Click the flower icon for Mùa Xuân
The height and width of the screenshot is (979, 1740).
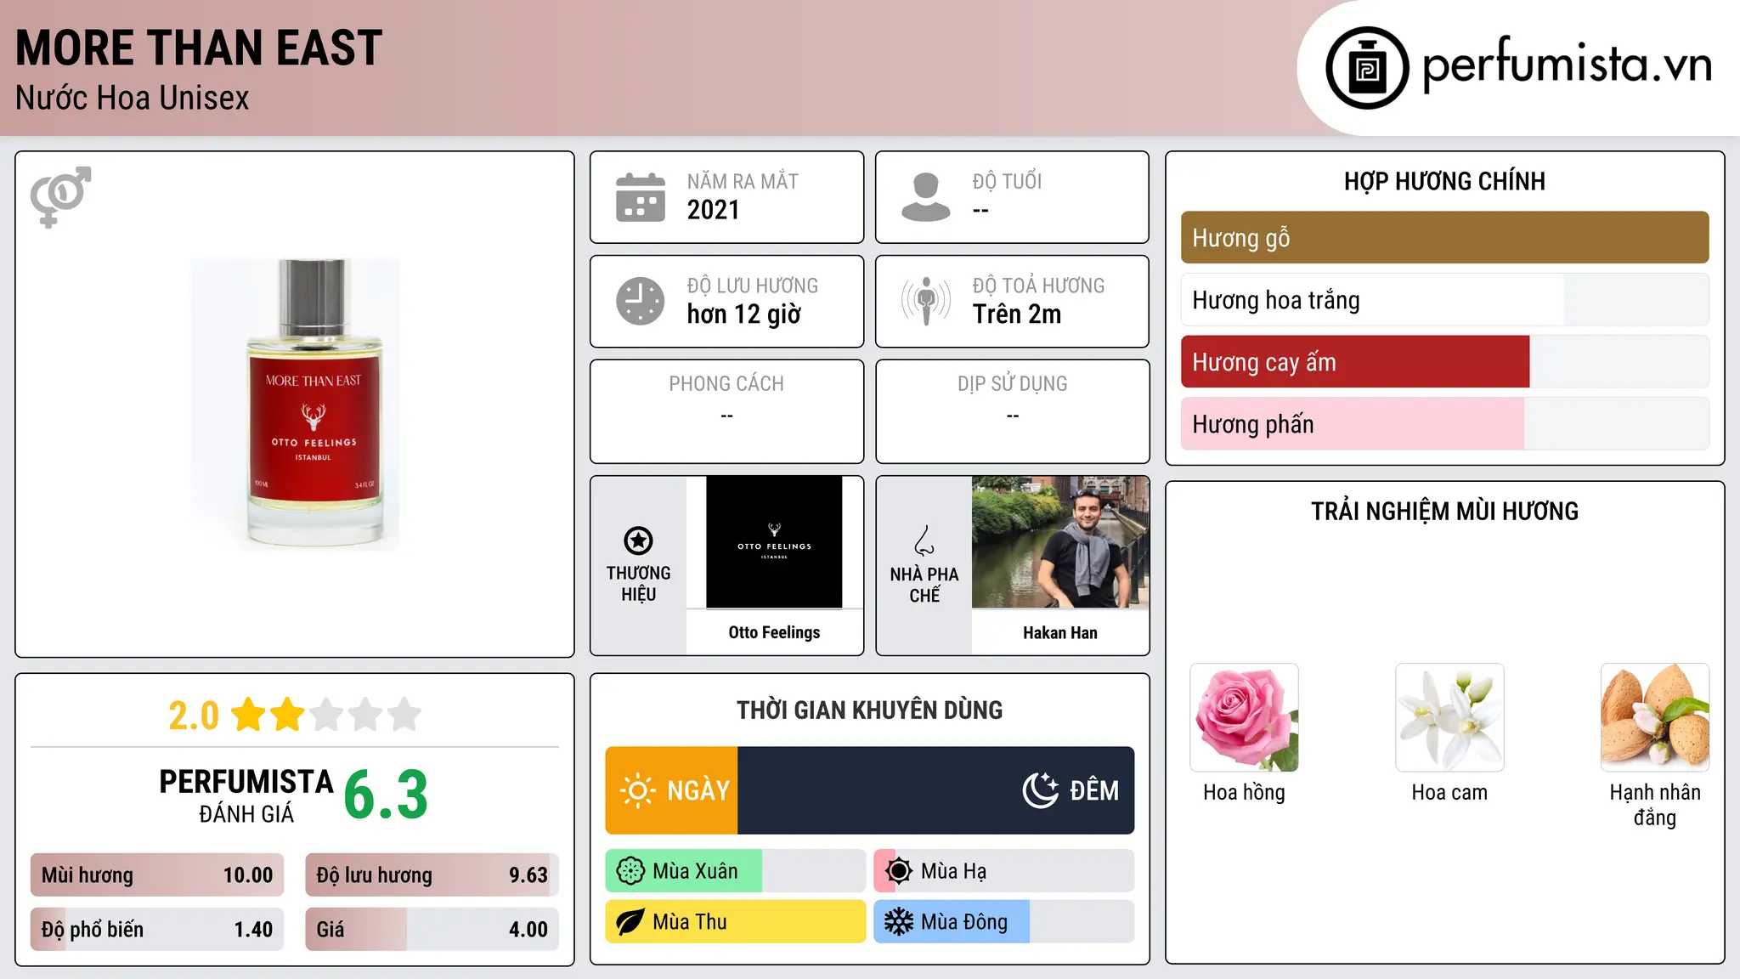(630, 871)
